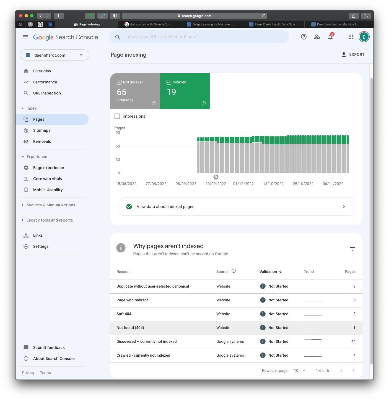Open the Terms link
The height and width of the screenshot is (400, 389).
45,373
